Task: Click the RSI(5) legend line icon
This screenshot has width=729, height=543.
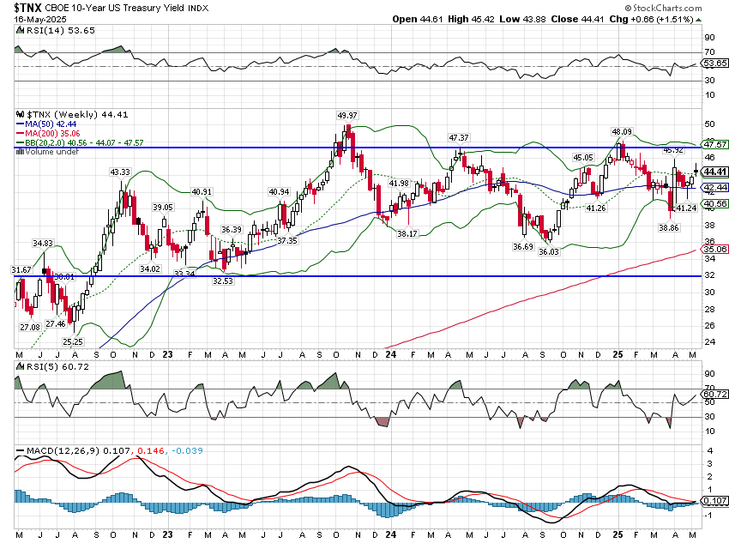Action: (21, 367)
